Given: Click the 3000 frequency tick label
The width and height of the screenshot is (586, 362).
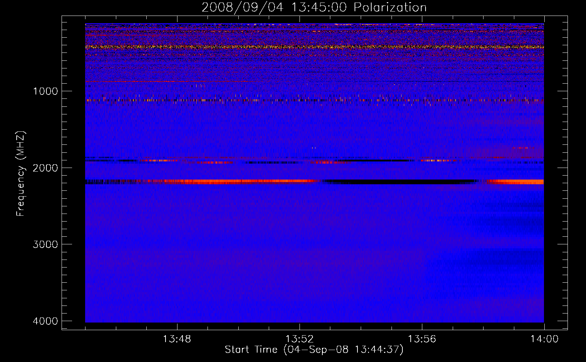Looking at the screenshot, I should pyautogui.click(x=45, y=244).
